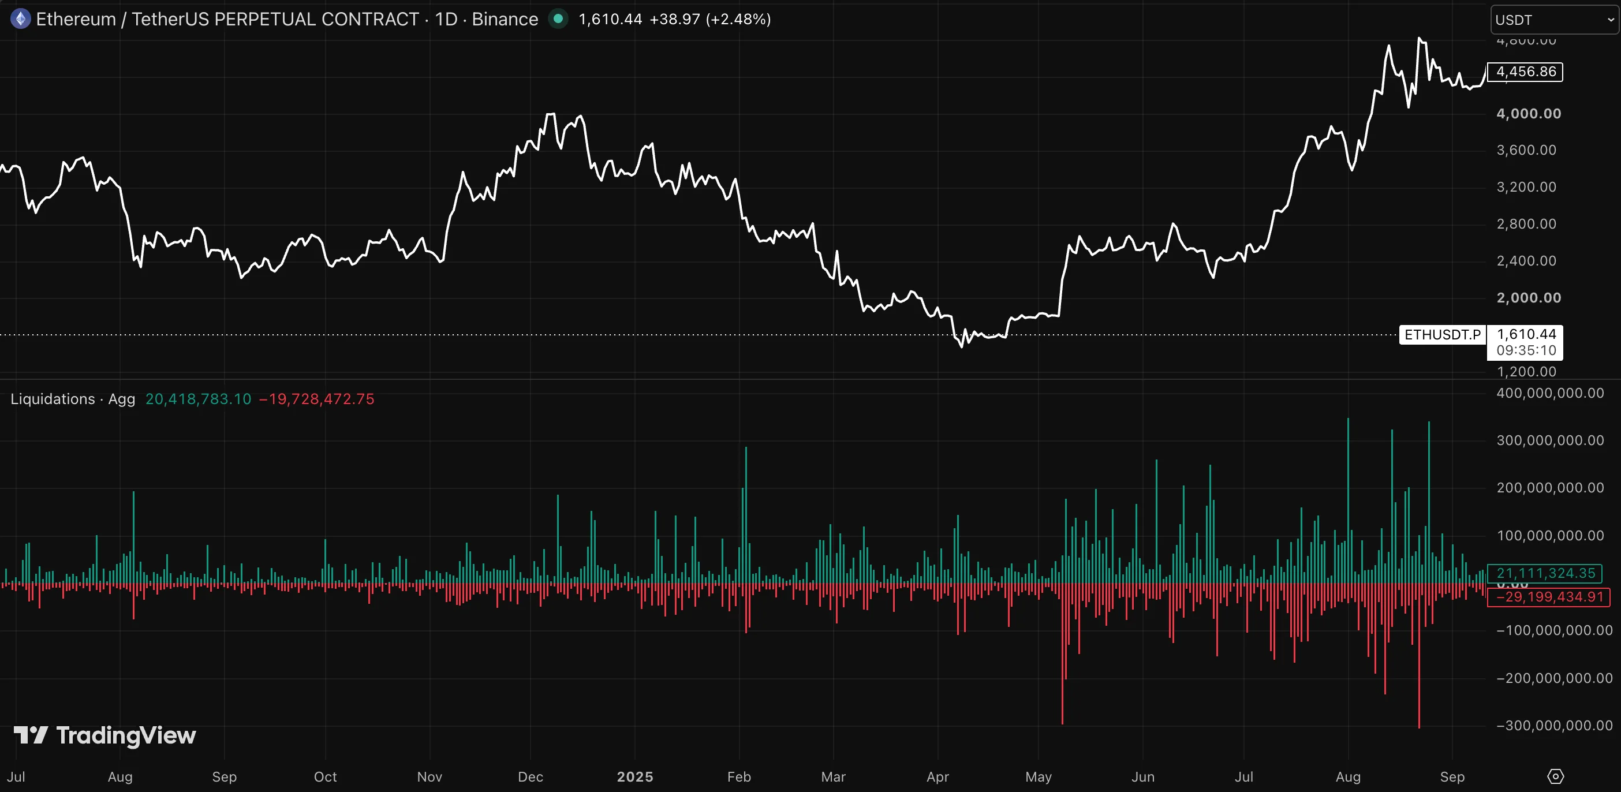Click the Ethereum coin logo icon
The width and height of the screenshot is (1621, 792).
[x=21, y=19]
